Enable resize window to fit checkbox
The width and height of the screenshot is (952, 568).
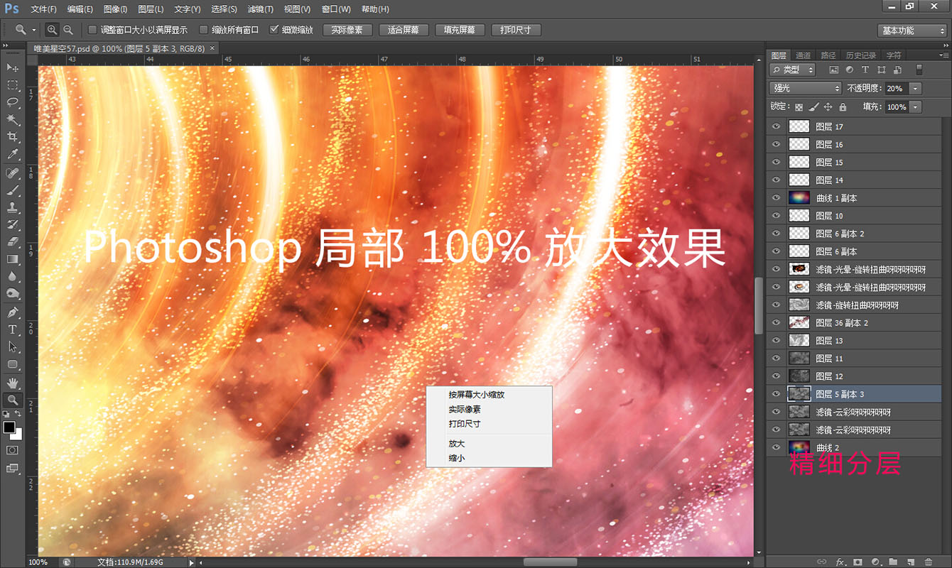92,30
